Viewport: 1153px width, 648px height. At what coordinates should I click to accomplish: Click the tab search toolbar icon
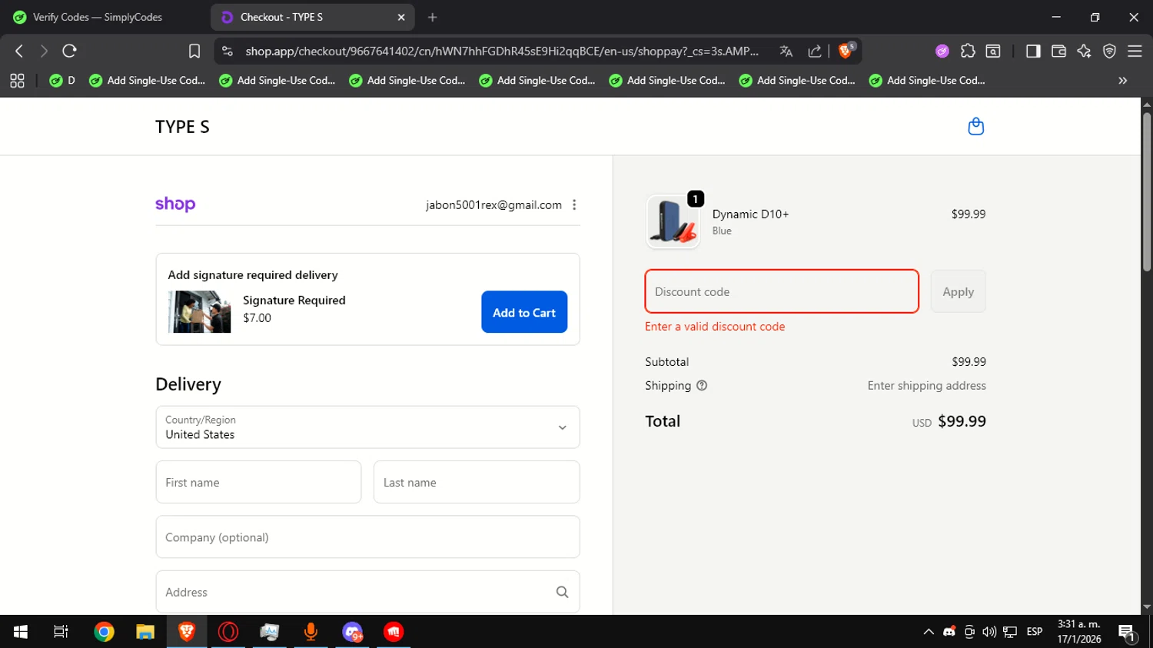[x=993, y=51]
